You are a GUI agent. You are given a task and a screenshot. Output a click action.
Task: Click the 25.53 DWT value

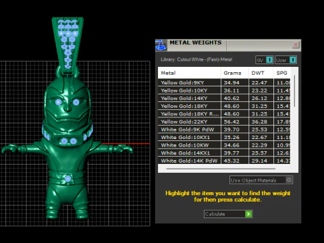point(259,130)
